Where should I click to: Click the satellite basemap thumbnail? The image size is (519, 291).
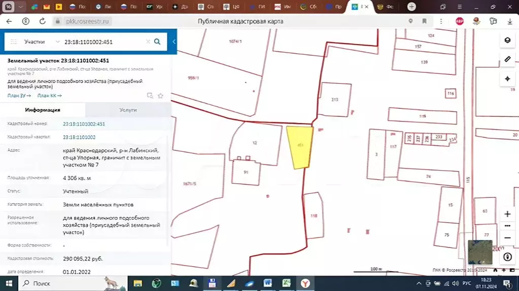click(x=480, y=252)
